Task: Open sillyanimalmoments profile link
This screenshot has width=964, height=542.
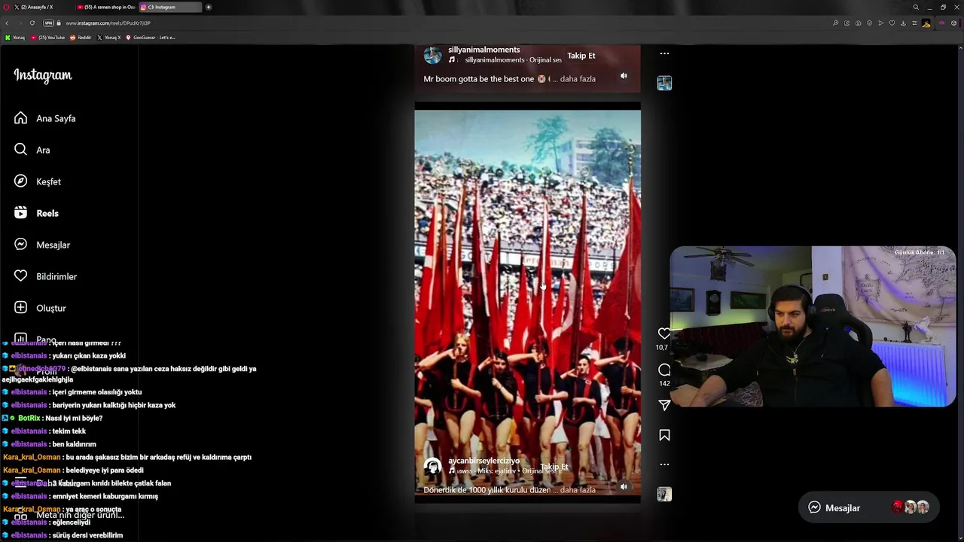Action: (x=484, y=50)
